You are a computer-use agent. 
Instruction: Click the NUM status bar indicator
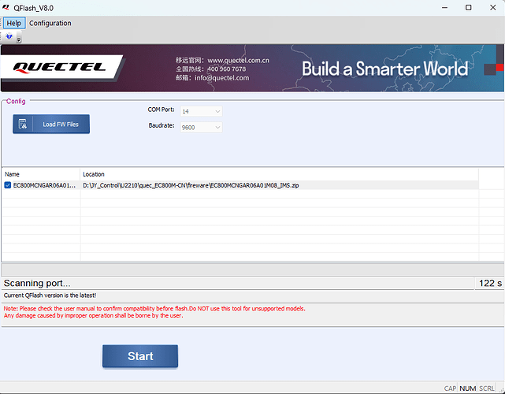coord(468,388)
